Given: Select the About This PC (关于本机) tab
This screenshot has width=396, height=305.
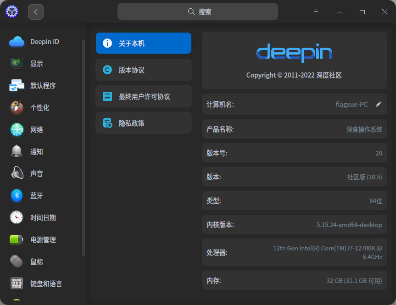Looking at the screenshot, I should (x=144, y=43).
